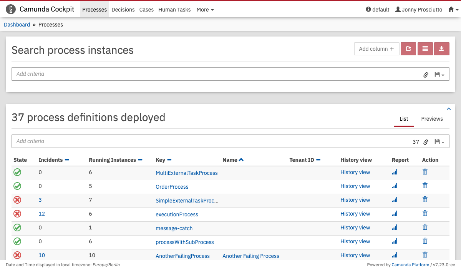Viewport: 461px width, 269px height.
Task: Switch to the Previews tab
Action: coord(432,119)
